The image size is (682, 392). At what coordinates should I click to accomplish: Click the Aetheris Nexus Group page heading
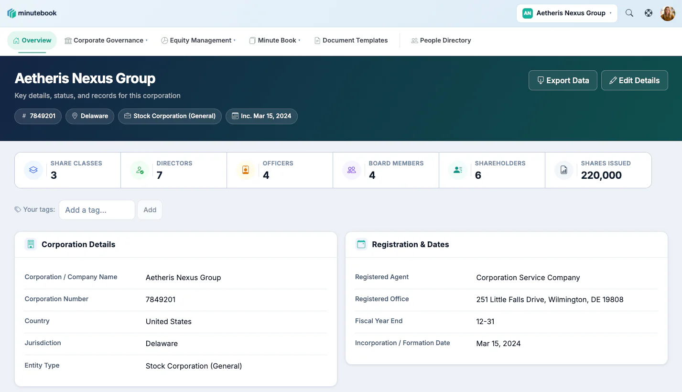[85, 78]
